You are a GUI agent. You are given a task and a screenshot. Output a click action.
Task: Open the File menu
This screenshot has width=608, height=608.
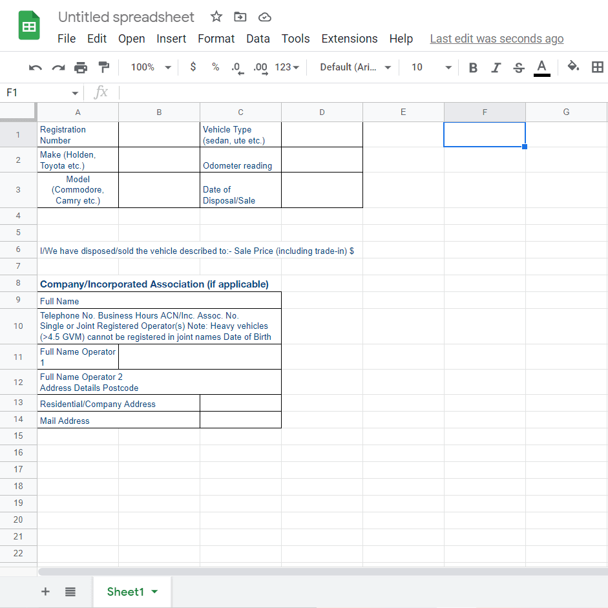click(x=67, y=39)
